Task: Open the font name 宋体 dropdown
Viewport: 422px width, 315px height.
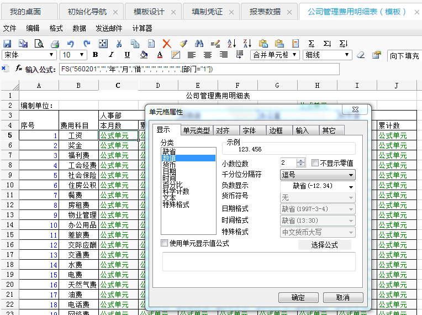Action: 52,55
